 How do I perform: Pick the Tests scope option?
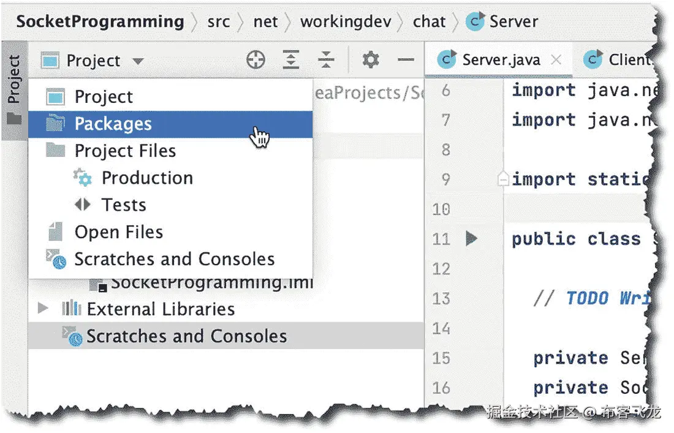coord(124,205)
